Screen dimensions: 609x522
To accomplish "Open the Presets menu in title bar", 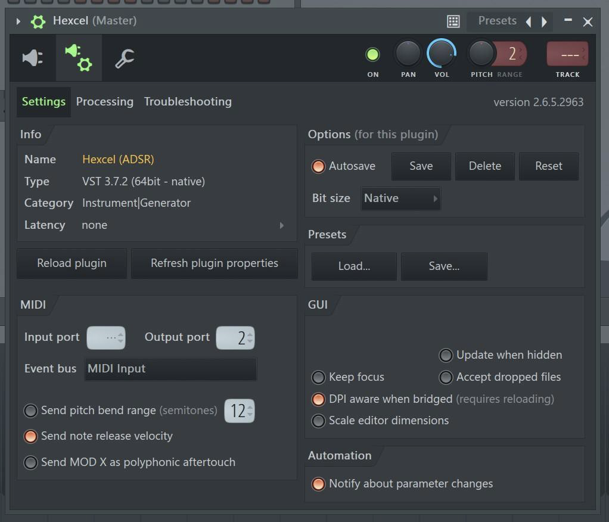I will point(497,21).
